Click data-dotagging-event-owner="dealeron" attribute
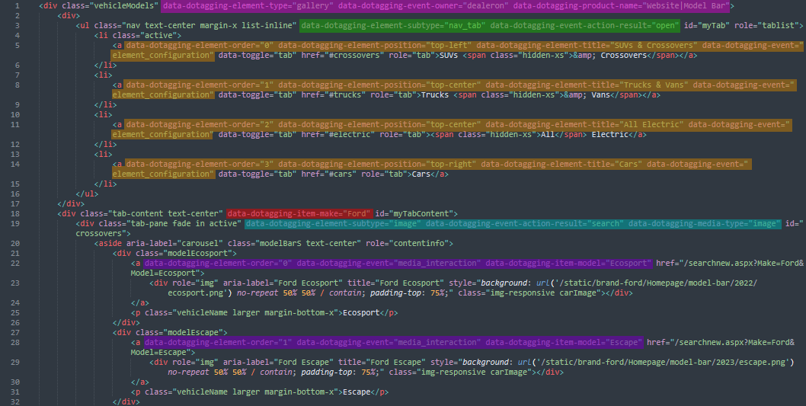806x406 pixels. click(x=423, y=6)
